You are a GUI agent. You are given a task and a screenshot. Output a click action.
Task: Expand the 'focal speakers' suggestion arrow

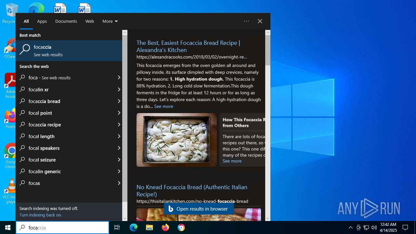(119, 148)
